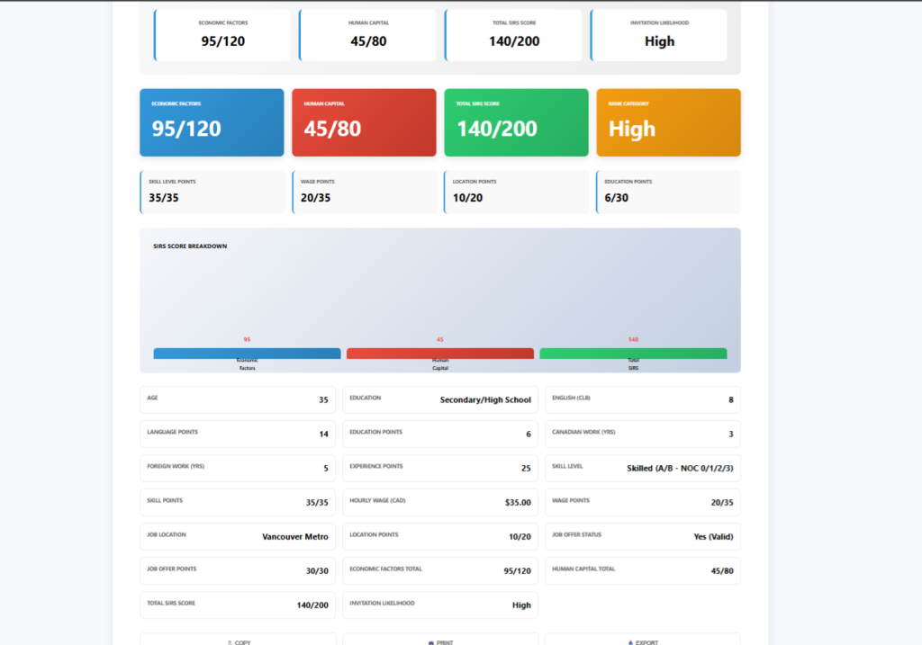Select the Economic Factors Total 95/120 row
922x645 pixels.
pyautogui.click(x=439, y=570)
